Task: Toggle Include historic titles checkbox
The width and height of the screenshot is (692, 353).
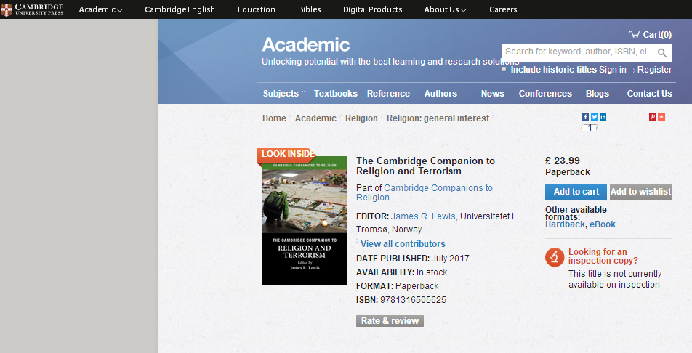Action: click(504, 69)
